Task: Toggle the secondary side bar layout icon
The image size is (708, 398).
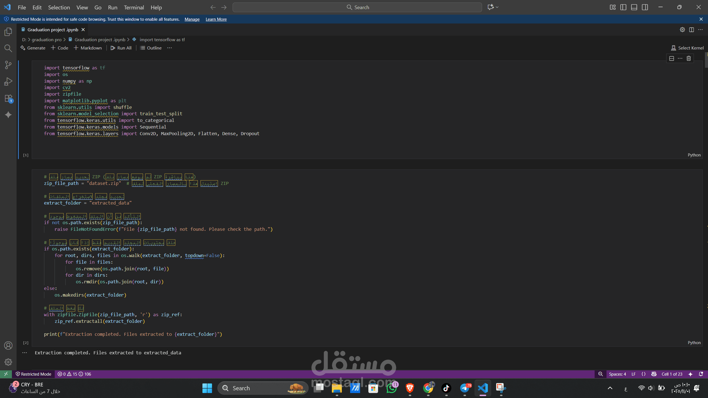Action: 645,7
